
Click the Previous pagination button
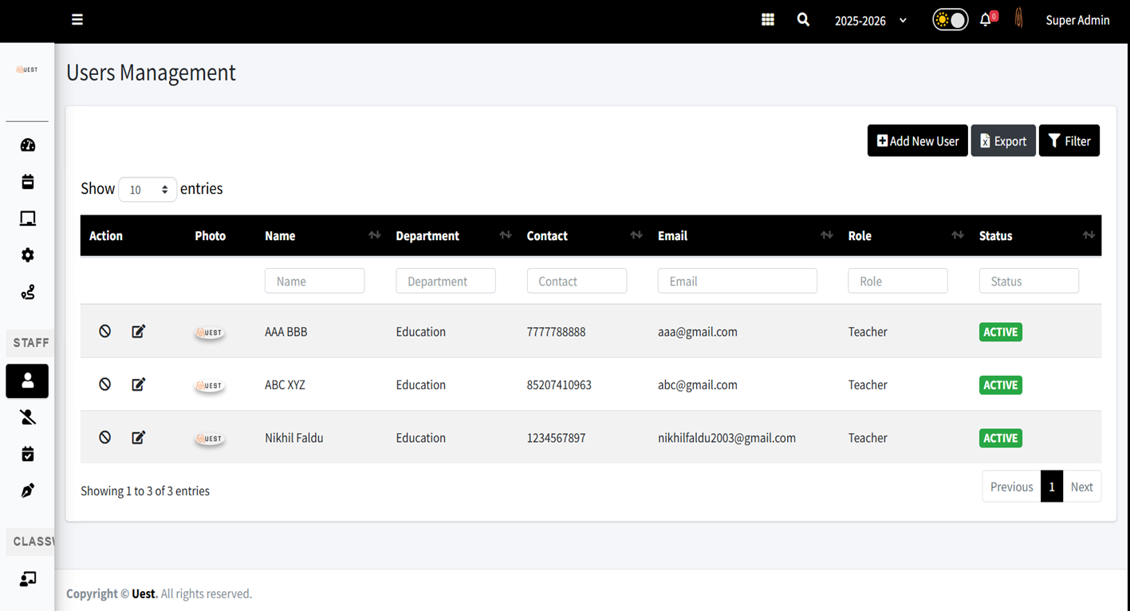(1011, 487)
